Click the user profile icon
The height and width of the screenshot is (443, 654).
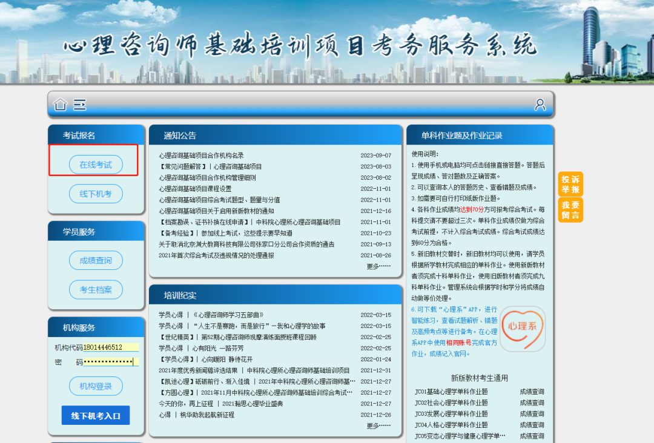click(x=540, y=105)
